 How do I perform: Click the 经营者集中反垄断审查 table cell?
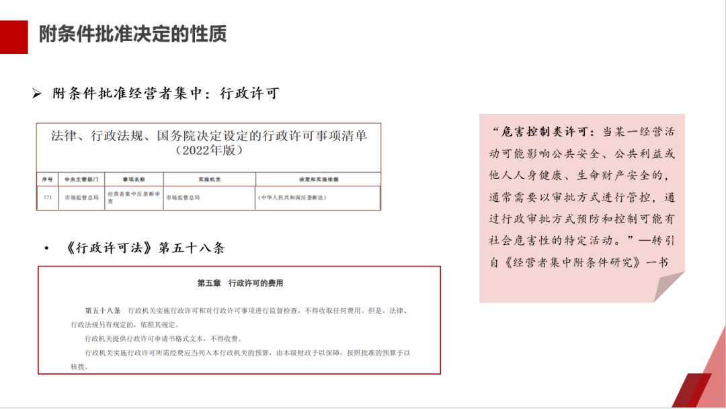click(133, 197)
